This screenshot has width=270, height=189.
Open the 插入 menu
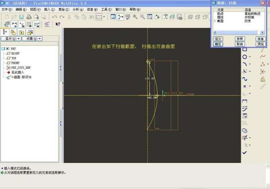[x=49, y=9]
